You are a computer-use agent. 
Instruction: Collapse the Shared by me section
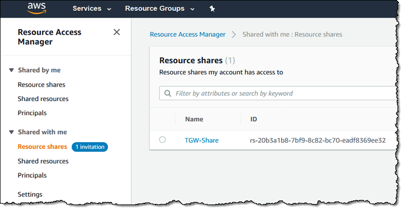point(12,71)
